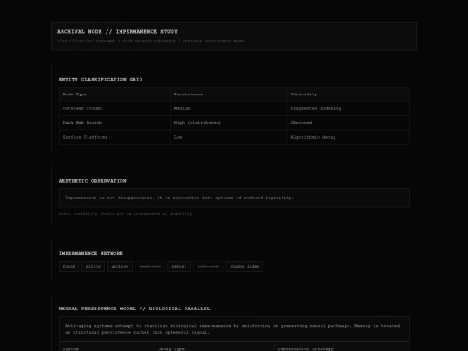
Task: Click the classification subtitle under the page title
Action: pyautogui.click(x=152, y=41)
